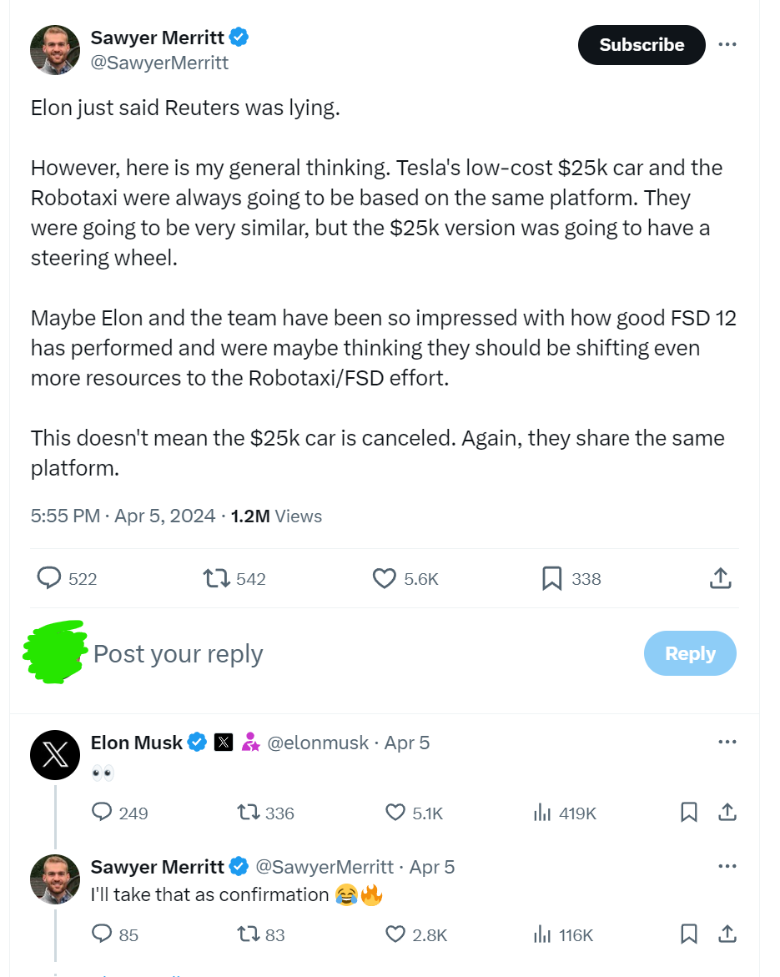Reply to Elon Musk's comment

point(102,813)
